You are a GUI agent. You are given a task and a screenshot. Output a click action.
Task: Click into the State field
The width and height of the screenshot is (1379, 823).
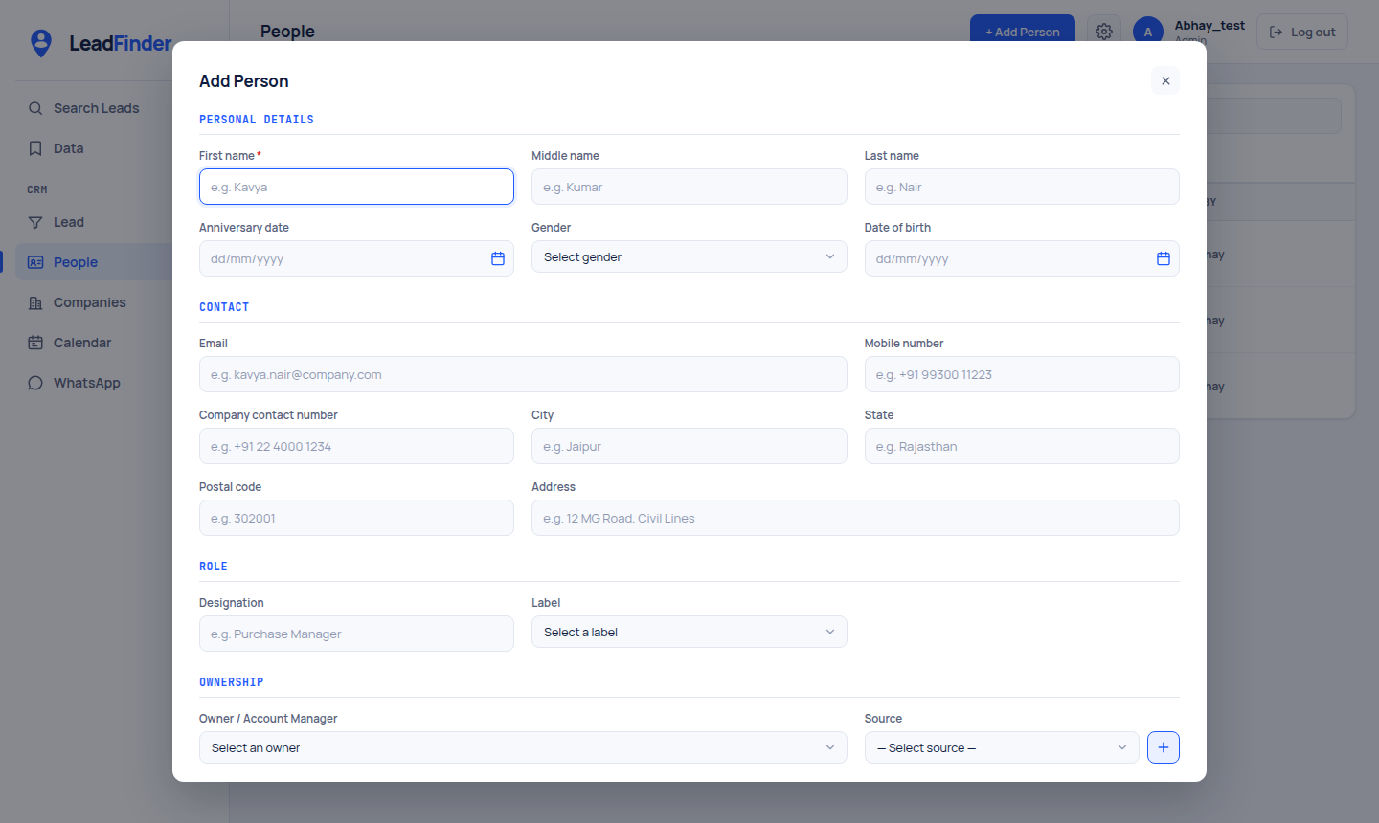pyautogui.click(x=1022, y=446)
